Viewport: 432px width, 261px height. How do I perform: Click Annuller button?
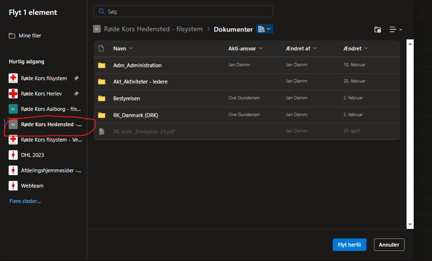tap(389, 245)
